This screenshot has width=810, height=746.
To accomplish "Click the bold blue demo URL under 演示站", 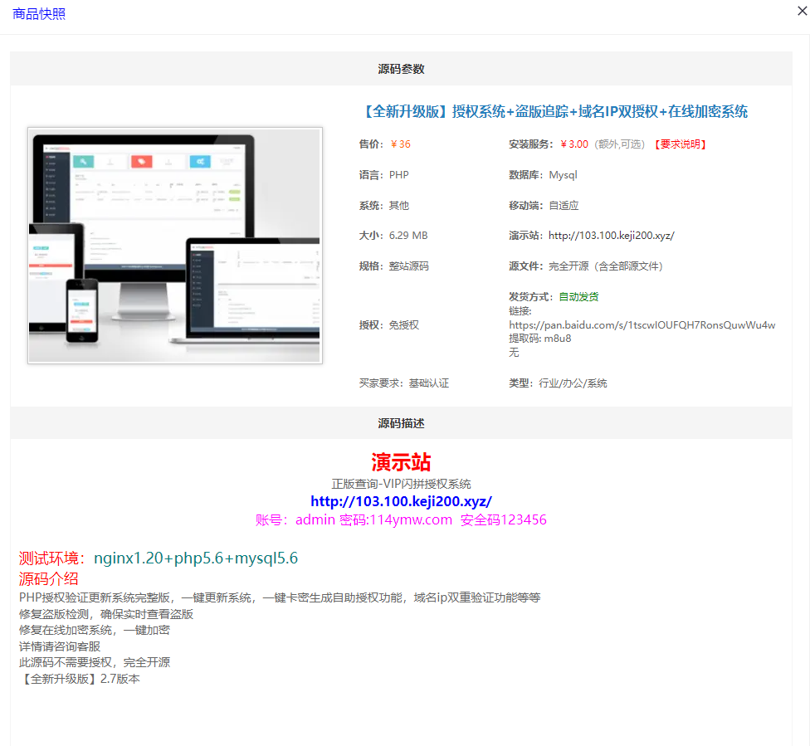I will tap(402, 501).
